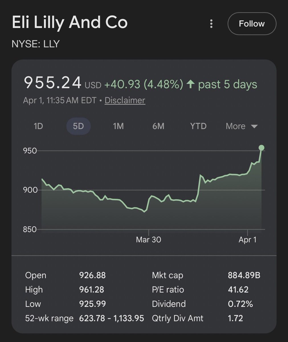
Task: Click the High value 961.28
Action: click(91, 290)
